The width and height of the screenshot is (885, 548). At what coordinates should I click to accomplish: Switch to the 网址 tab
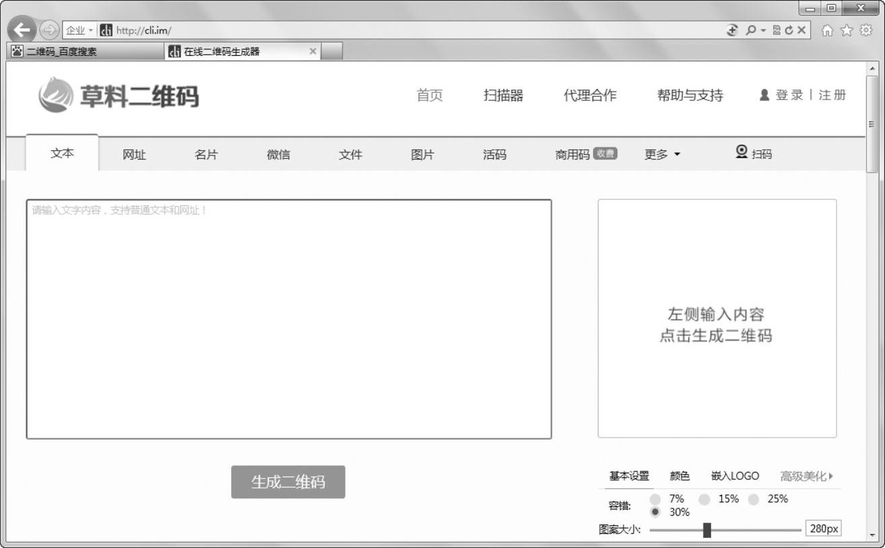[134, 155]
